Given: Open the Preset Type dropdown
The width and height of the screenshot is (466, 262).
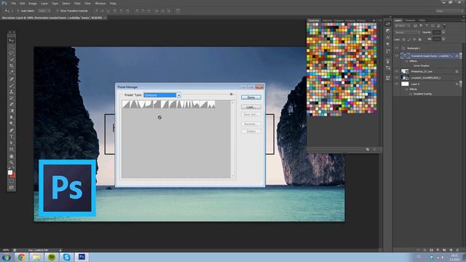Looking at the screenshot, I should click(179, 95).
